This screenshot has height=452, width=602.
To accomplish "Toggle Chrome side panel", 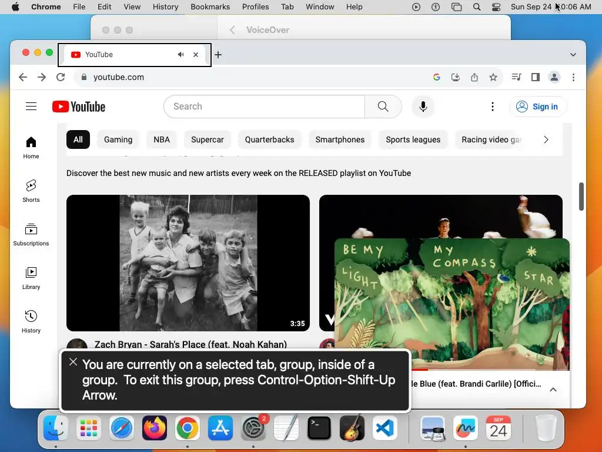I will [536, 77].
